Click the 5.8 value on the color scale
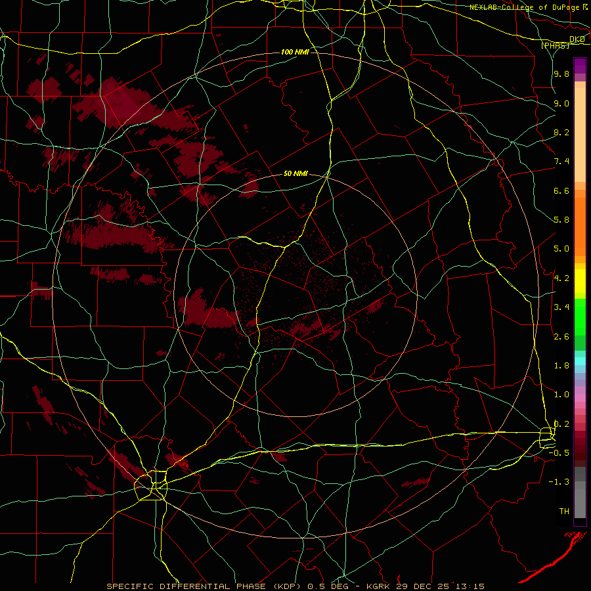The height and width of the screenshot is (591, 591). [561, 220]
